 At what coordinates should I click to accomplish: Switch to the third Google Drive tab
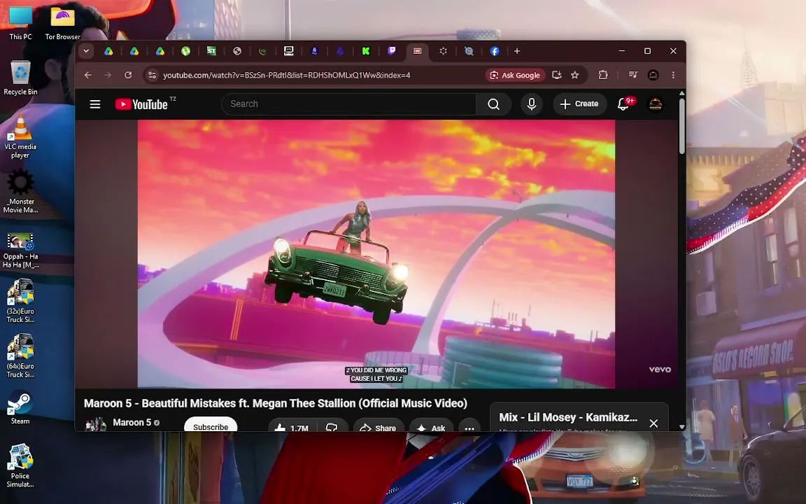point(160,51)
